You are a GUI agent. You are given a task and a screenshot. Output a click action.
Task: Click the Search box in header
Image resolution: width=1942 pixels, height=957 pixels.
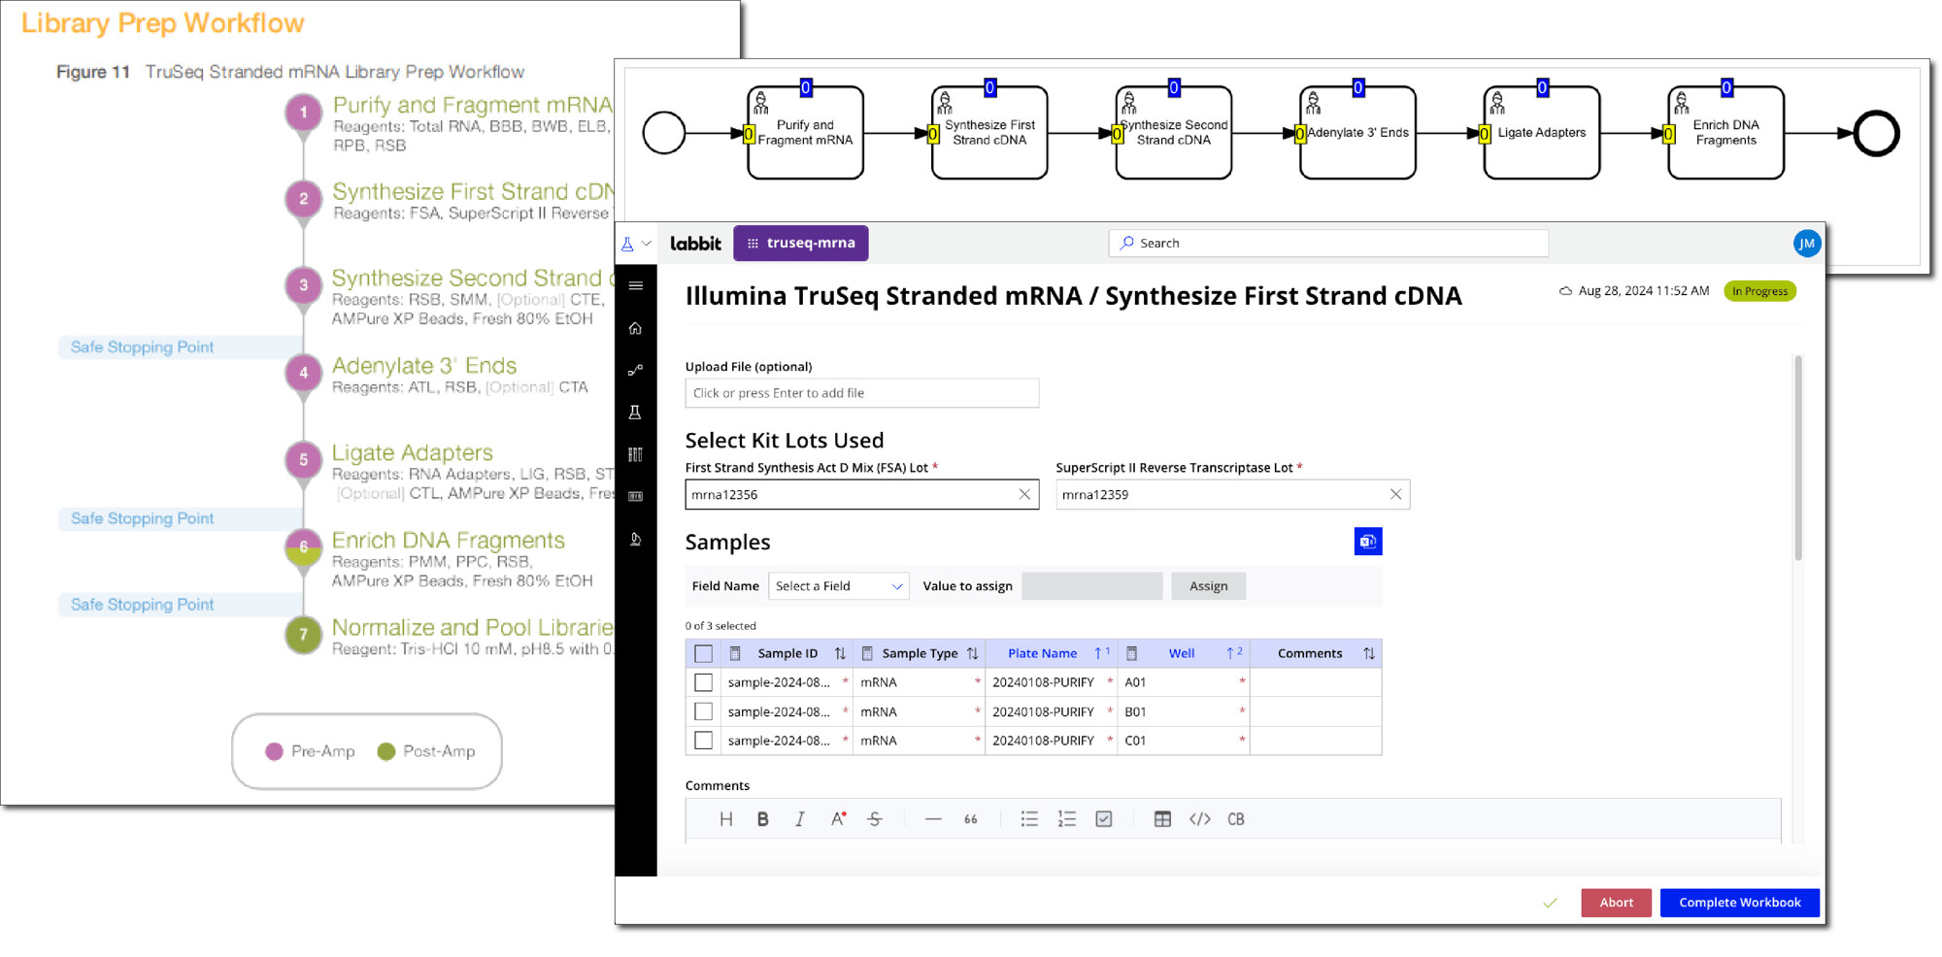pyautogui.click(x=1328, y=244)
